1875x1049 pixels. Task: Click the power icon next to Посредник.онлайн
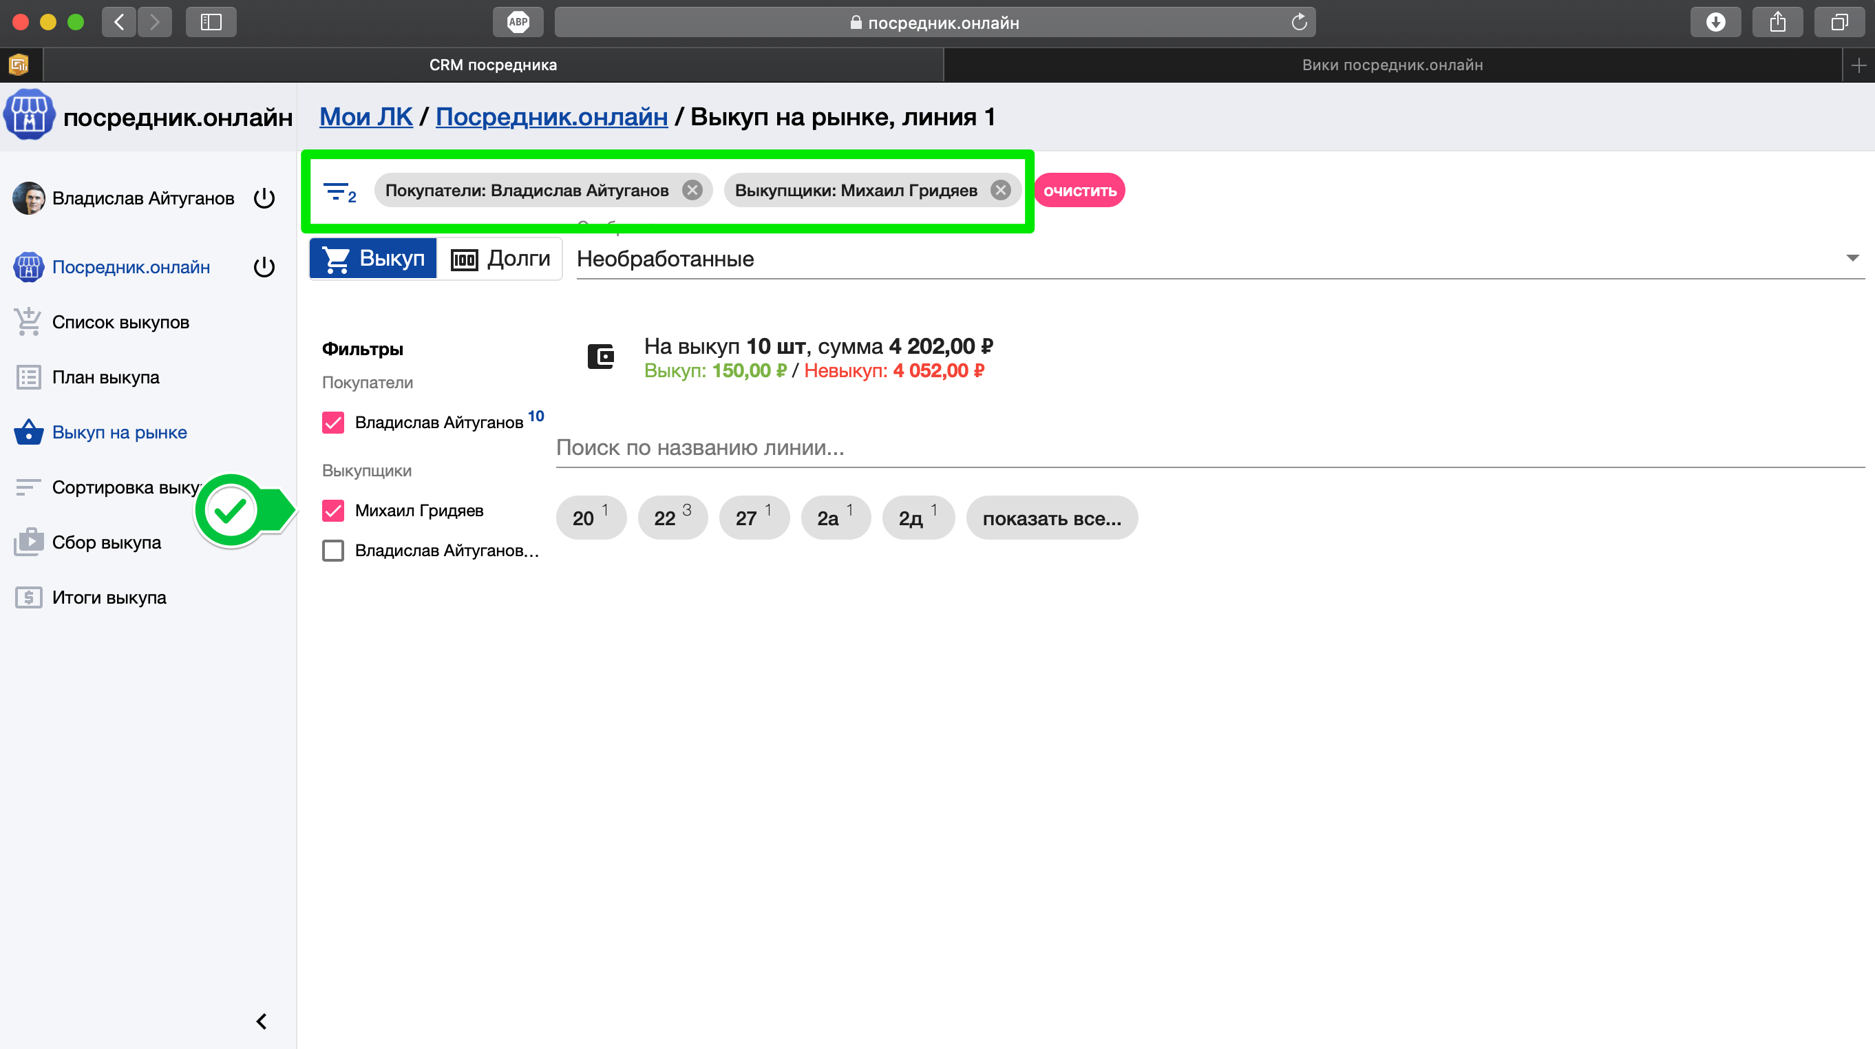point(264,267)
